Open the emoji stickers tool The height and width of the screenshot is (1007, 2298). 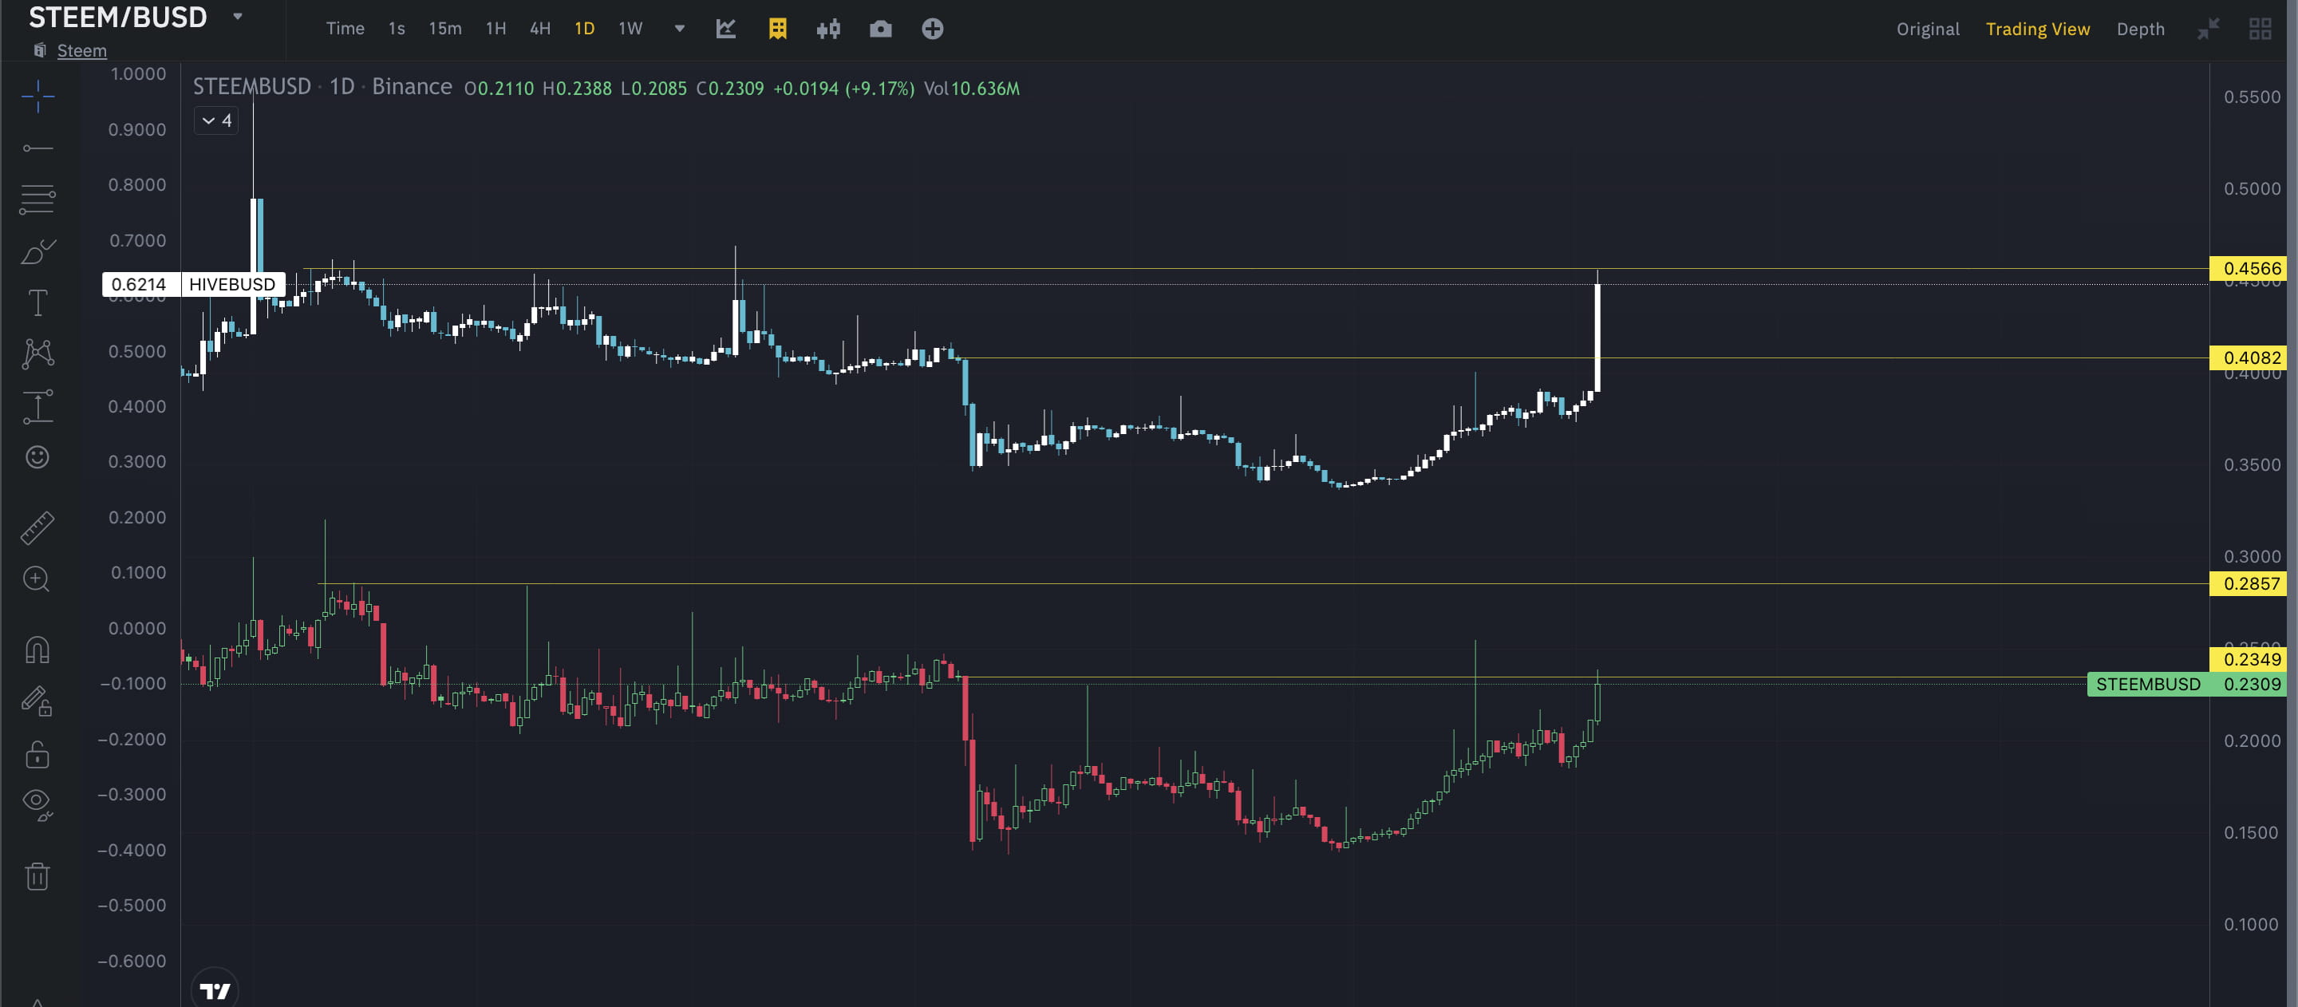point(38,456)
